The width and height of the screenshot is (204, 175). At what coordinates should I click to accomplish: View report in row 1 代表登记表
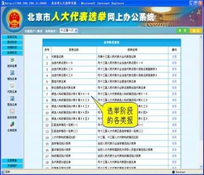(x=174, y=57)
